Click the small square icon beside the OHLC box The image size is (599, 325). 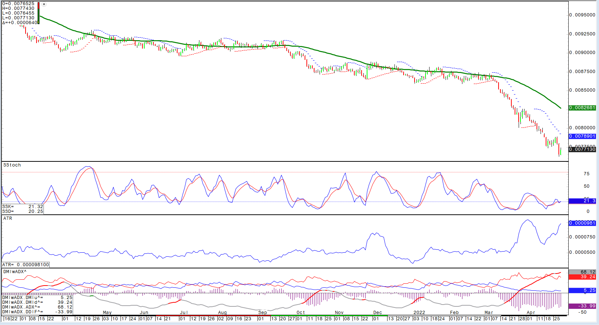44,4
